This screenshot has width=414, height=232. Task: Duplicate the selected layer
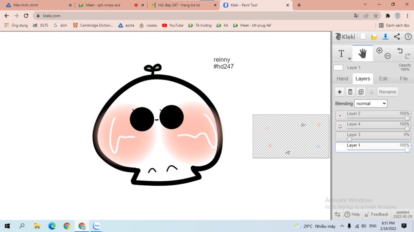(361, 92)
